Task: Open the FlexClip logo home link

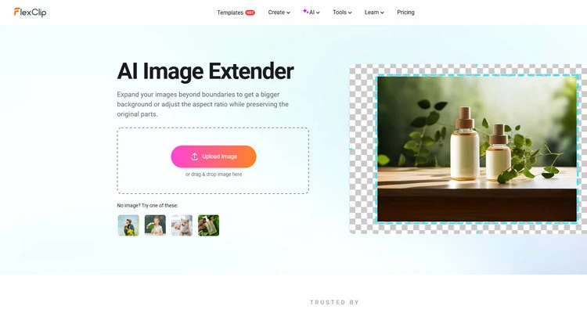Action: (30, 12)
